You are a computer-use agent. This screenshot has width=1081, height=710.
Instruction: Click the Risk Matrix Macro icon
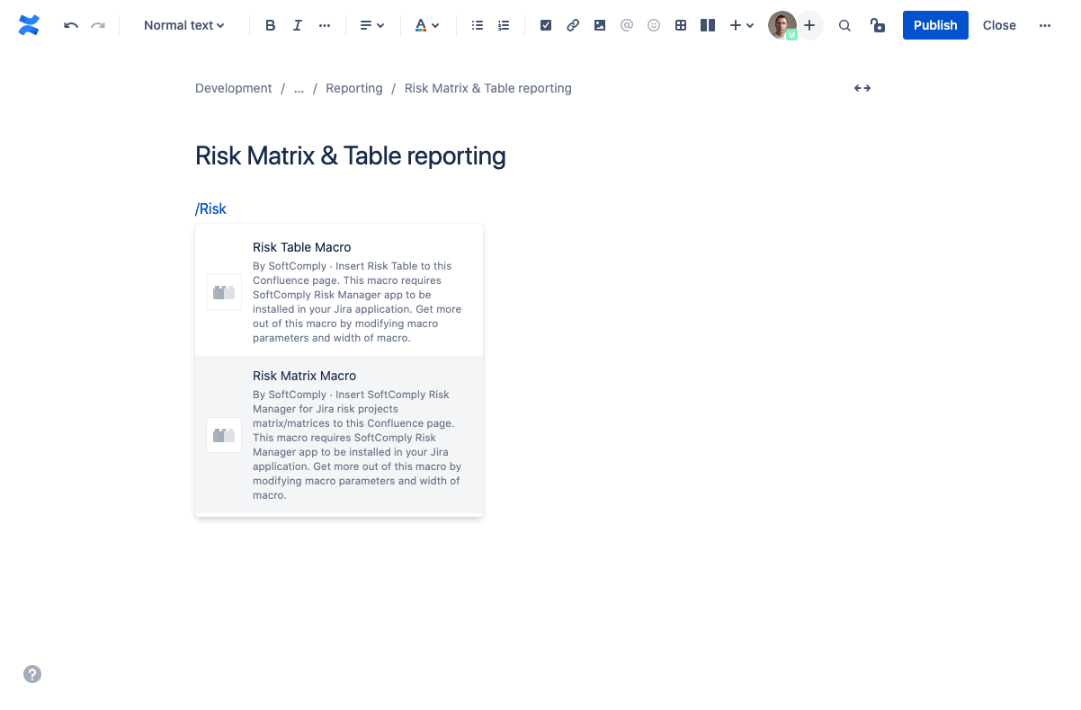click(x=224, y=435)
